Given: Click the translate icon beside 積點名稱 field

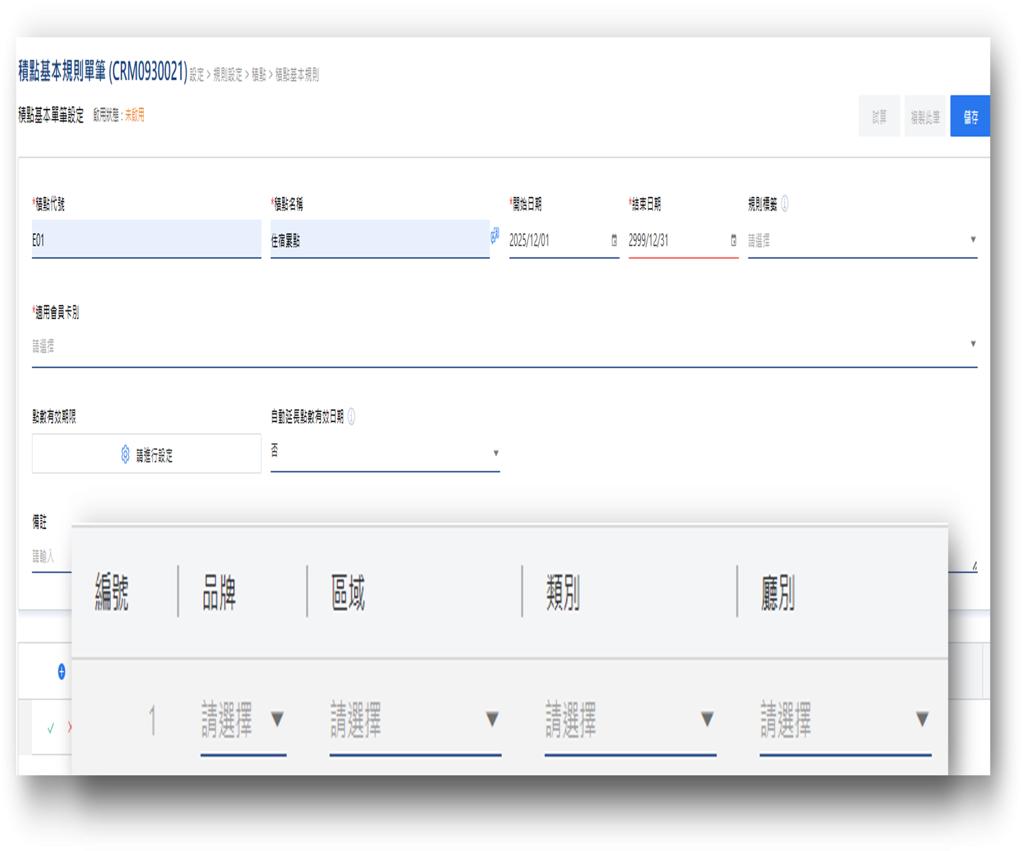Looking at the screenshot, I should (494, 235).
